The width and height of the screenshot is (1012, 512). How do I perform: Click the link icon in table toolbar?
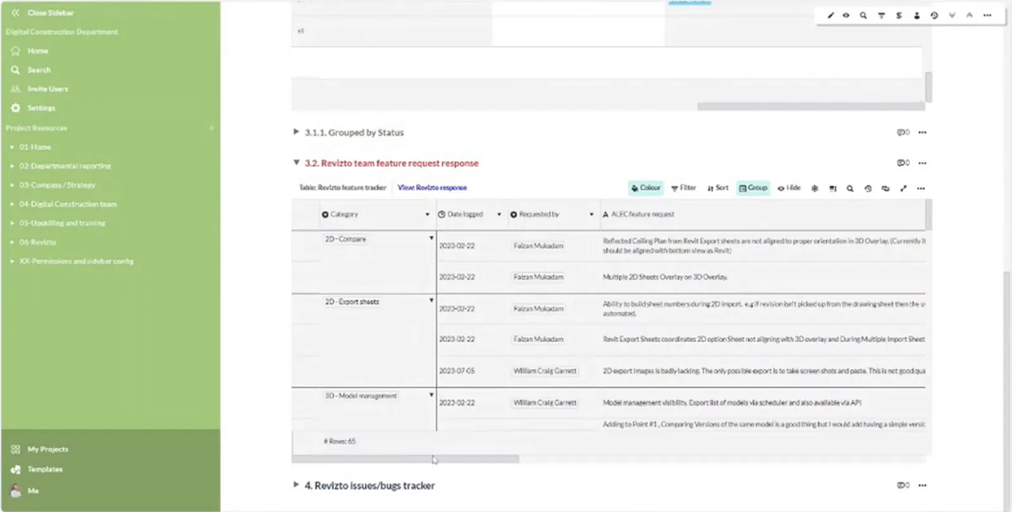[885, 188]
